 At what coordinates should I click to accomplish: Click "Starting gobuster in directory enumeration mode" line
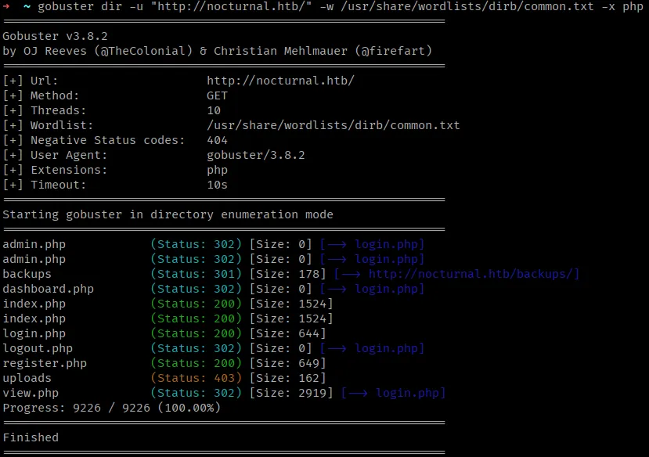tap(168, 214)
